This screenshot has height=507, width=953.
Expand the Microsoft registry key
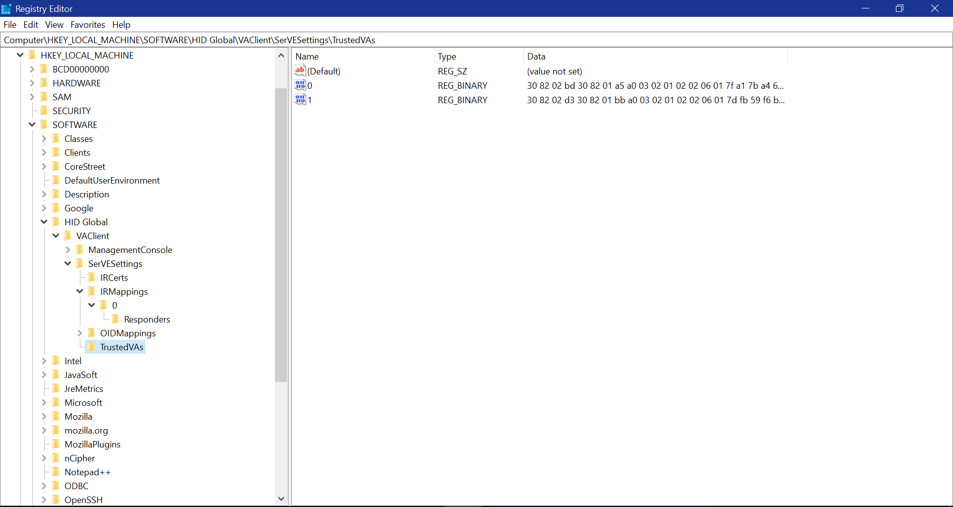coord(44,402)
